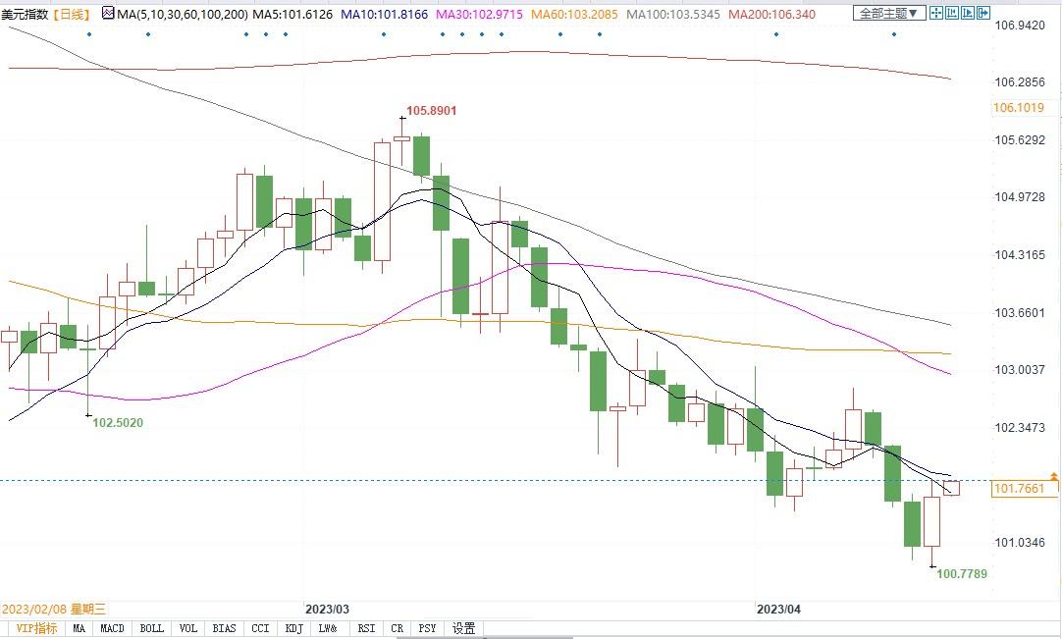Open the 全部主题 theme dropdown

889,13
